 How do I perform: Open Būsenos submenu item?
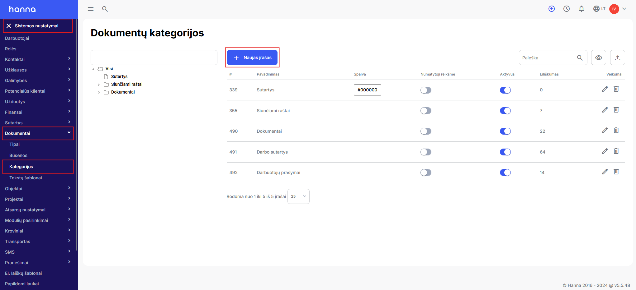[x=18, y=155]
